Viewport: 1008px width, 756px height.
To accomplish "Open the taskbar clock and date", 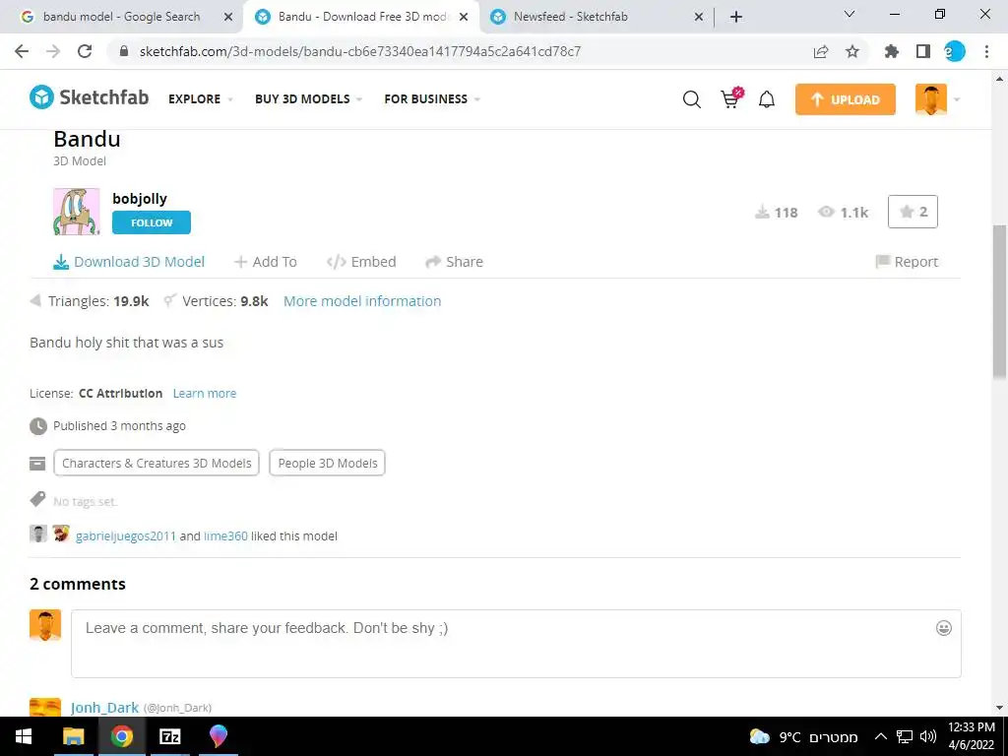I will (x=972, y=736).
